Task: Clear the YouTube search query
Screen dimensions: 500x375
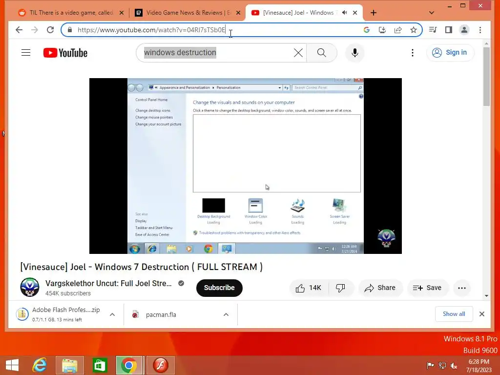Action: click(298, 53)
